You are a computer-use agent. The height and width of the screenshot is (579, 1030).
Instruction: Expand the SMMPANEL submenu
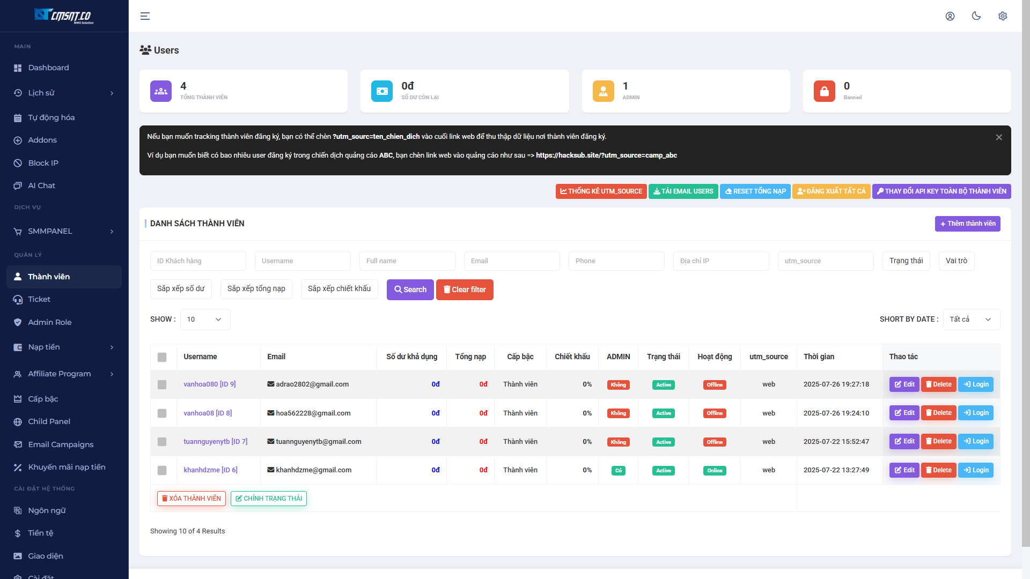click(x=64, y=231)
